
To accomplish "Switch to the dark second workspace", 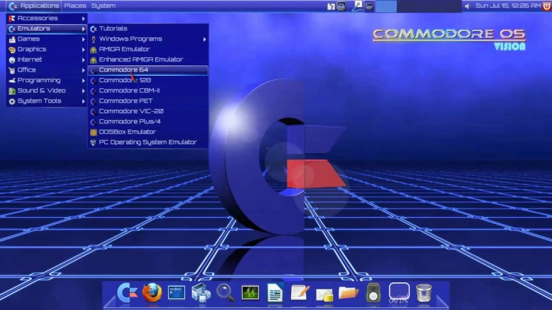I will (407, 6).
